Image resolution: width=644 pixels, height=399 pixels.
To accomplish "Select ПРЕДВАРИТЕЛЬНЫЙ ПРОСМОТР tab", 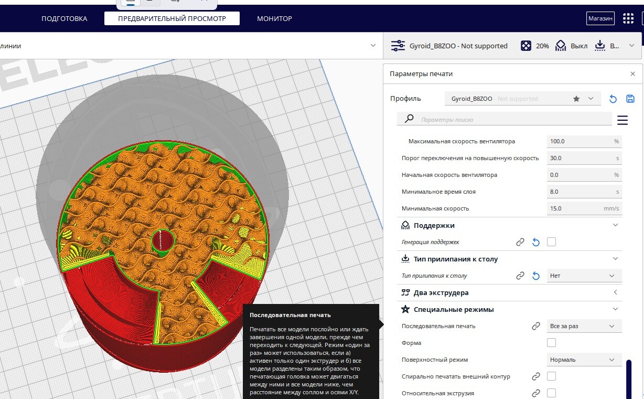I will (x=172, y=18).
